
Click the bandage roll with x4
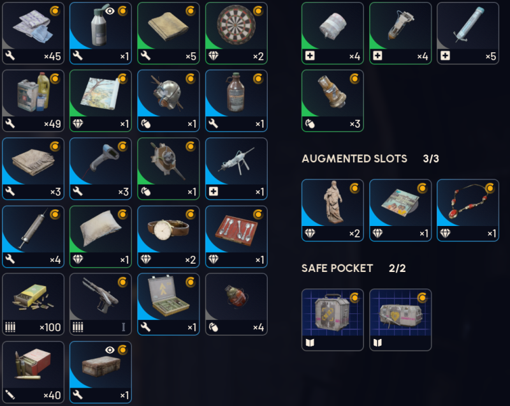click(332, 33)
